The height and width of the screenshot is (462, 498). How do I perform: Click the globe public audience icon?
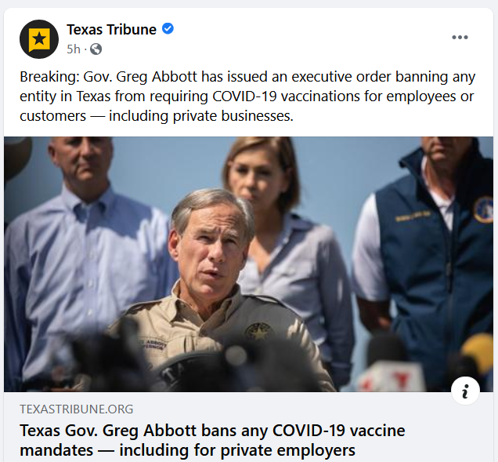tap(96, 49)
